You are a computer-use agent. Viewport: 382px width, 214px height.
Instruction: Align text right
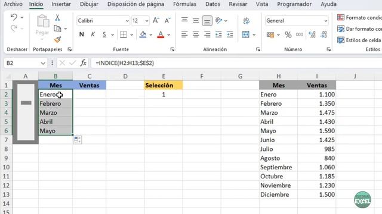pos(207,34)
